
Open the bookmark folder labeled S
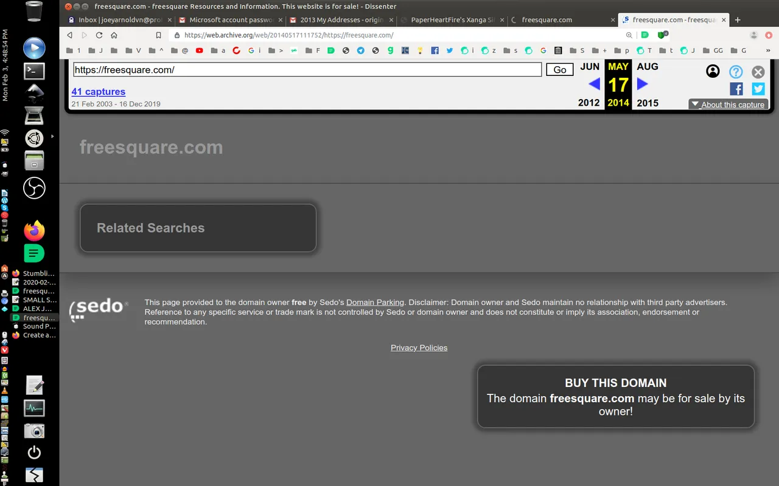[x=578, y=50]
